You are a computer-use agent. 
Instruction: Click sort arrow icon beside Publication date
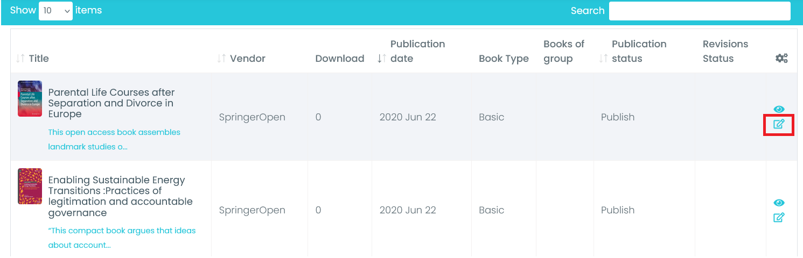[381, 59]
